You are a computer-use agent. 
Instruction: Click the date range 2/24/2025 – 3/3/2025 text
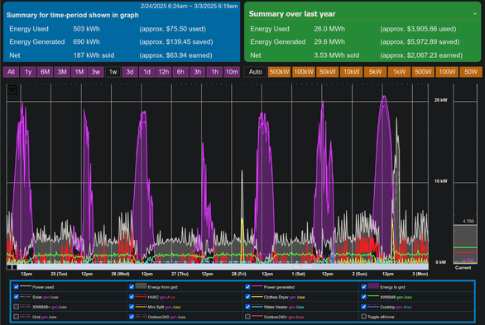(189, 6)
